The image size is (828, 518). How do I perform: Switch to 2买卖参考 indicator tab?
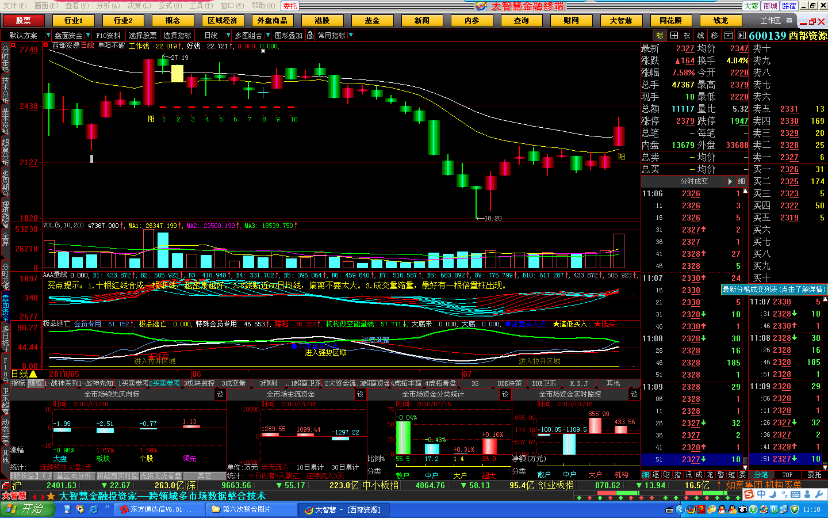pos(164,383)
